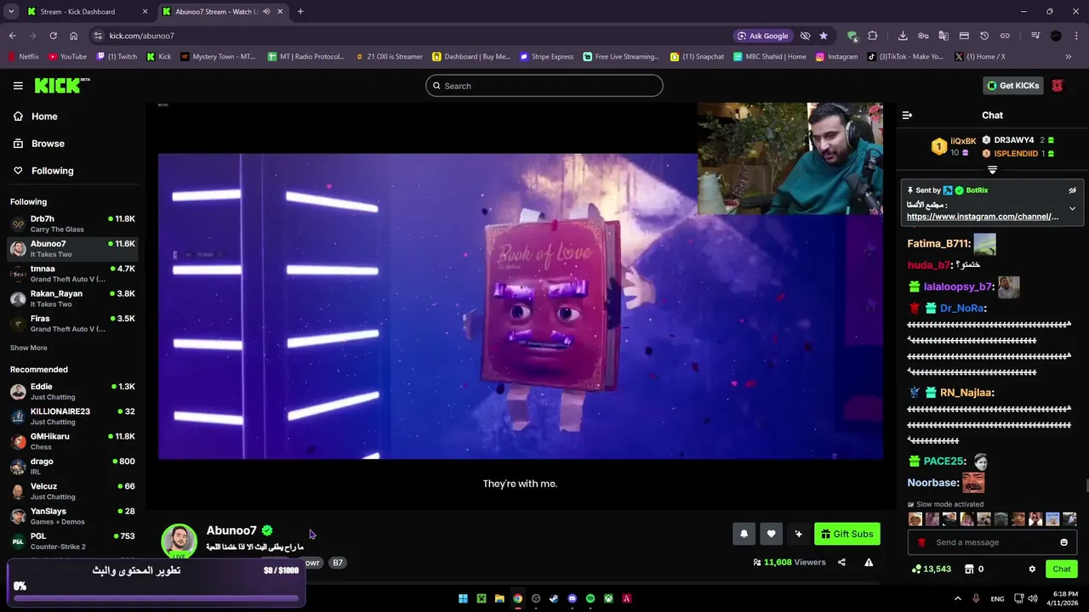The image size is (1089, 612).
Task: Go to browser home page
Action: coord(73,36)
